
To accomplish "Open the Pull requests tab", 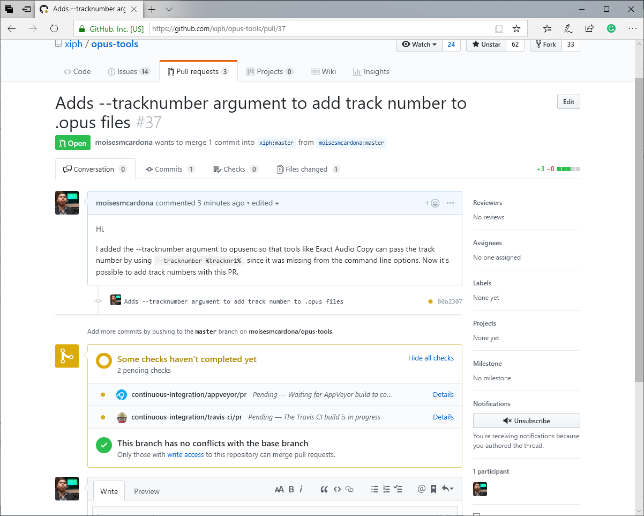I will pyautogui.click(x=198, y=71).
